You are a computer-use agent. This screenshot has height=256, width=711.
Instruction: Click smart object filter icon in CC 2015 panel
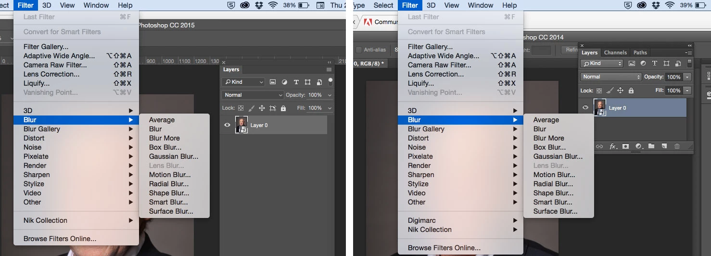[319, 82]
